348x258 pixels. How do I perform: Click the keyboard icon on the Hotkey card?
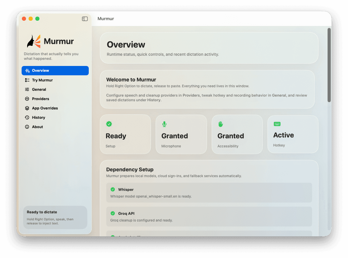(276, 123)
